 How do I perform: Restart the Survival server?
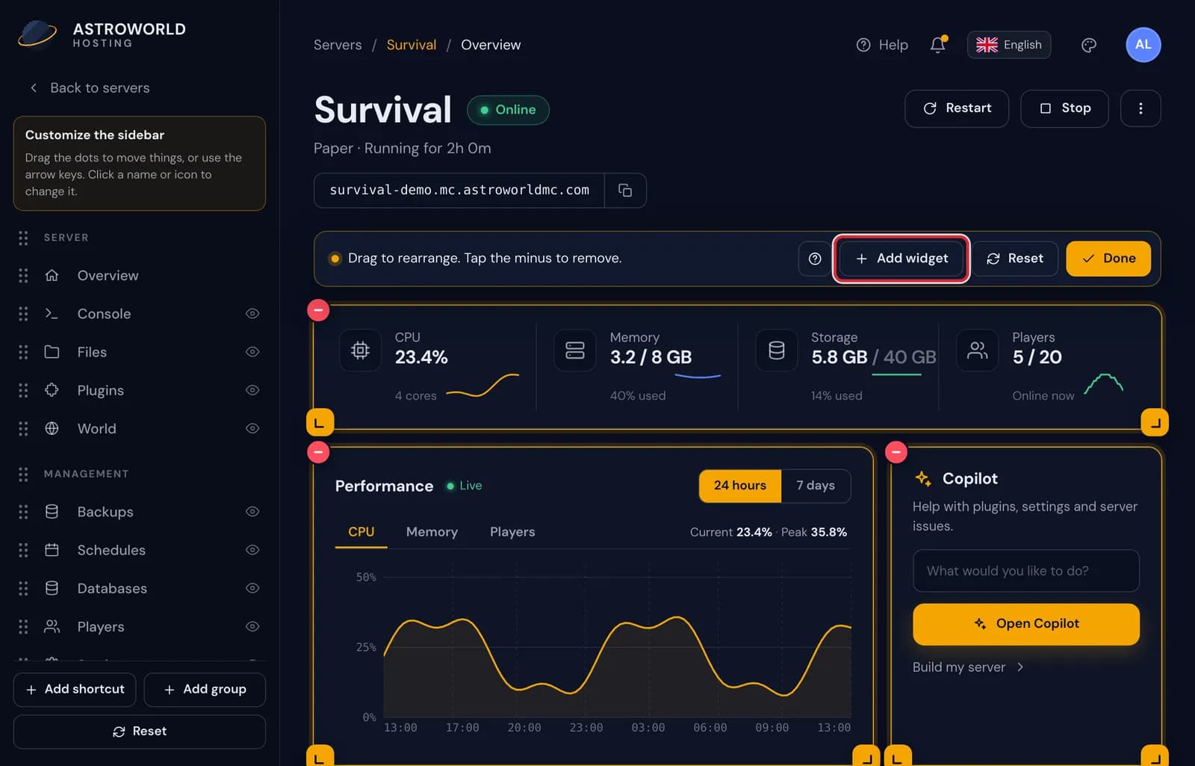coord(957,108)
